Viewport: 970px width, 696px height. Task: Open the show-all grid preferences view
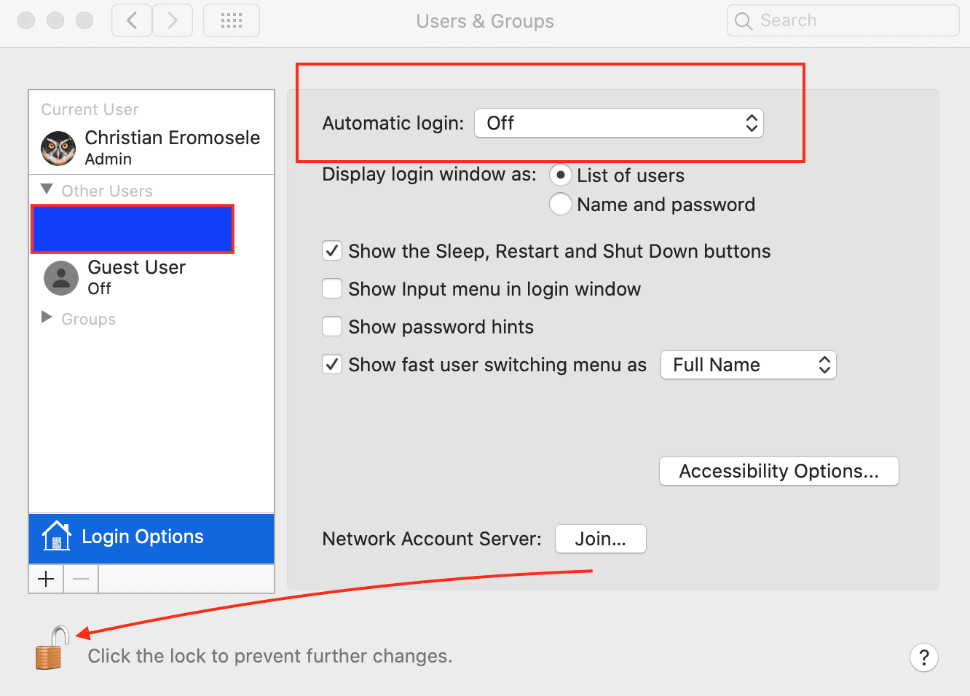coord(232,20)
